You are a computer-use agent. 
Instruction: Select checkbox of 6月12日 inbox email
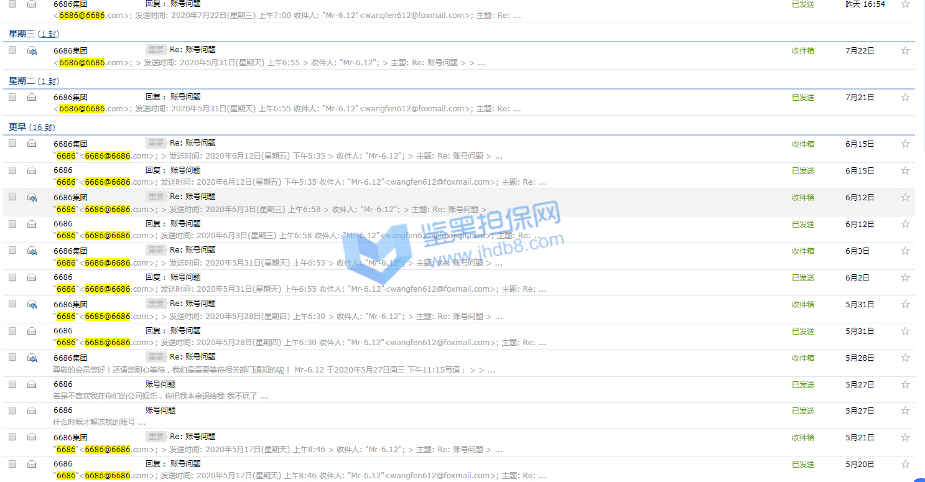click(12, 197)
